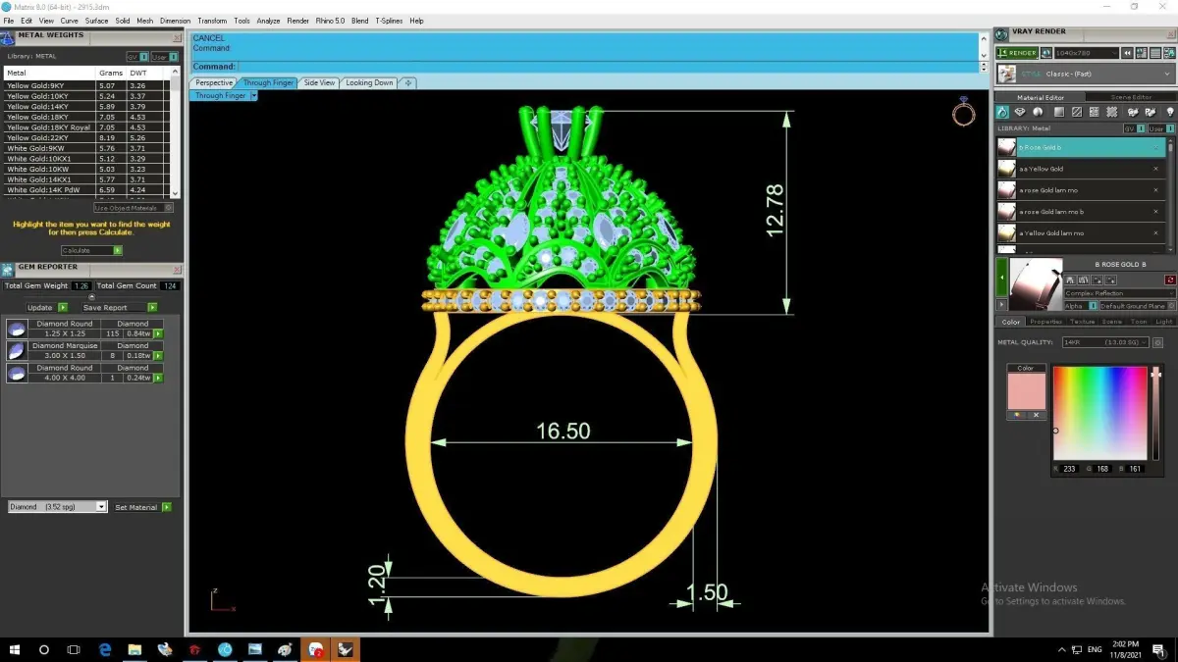Click the green arrow on the Diamond Marquise row
Image resolution: width=1178 pixels, height=662 pixels.
tap(158, 355)
